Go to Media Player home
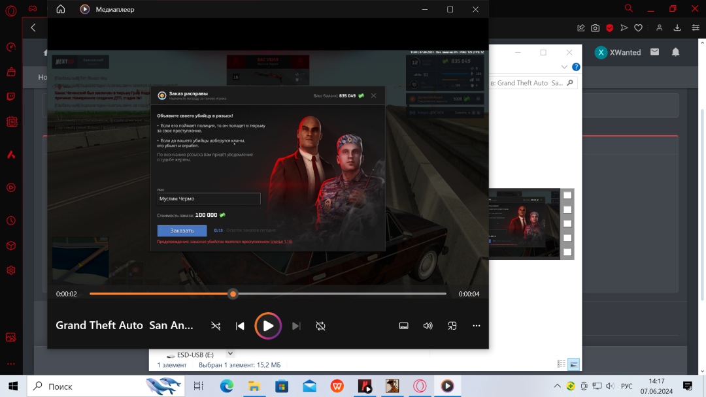 click(60, 9)
